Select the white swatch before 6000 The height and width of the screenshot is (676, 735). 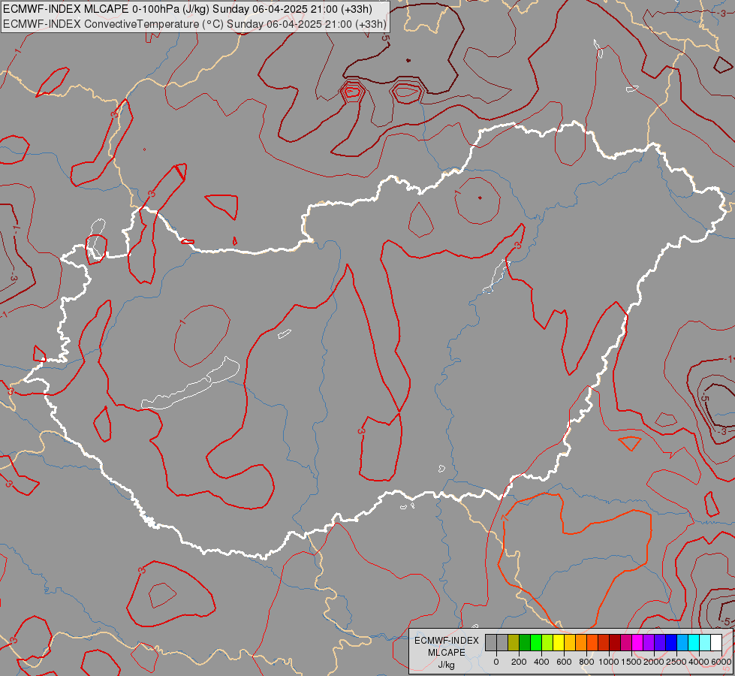pyautogui.click(x=717, y=643)
